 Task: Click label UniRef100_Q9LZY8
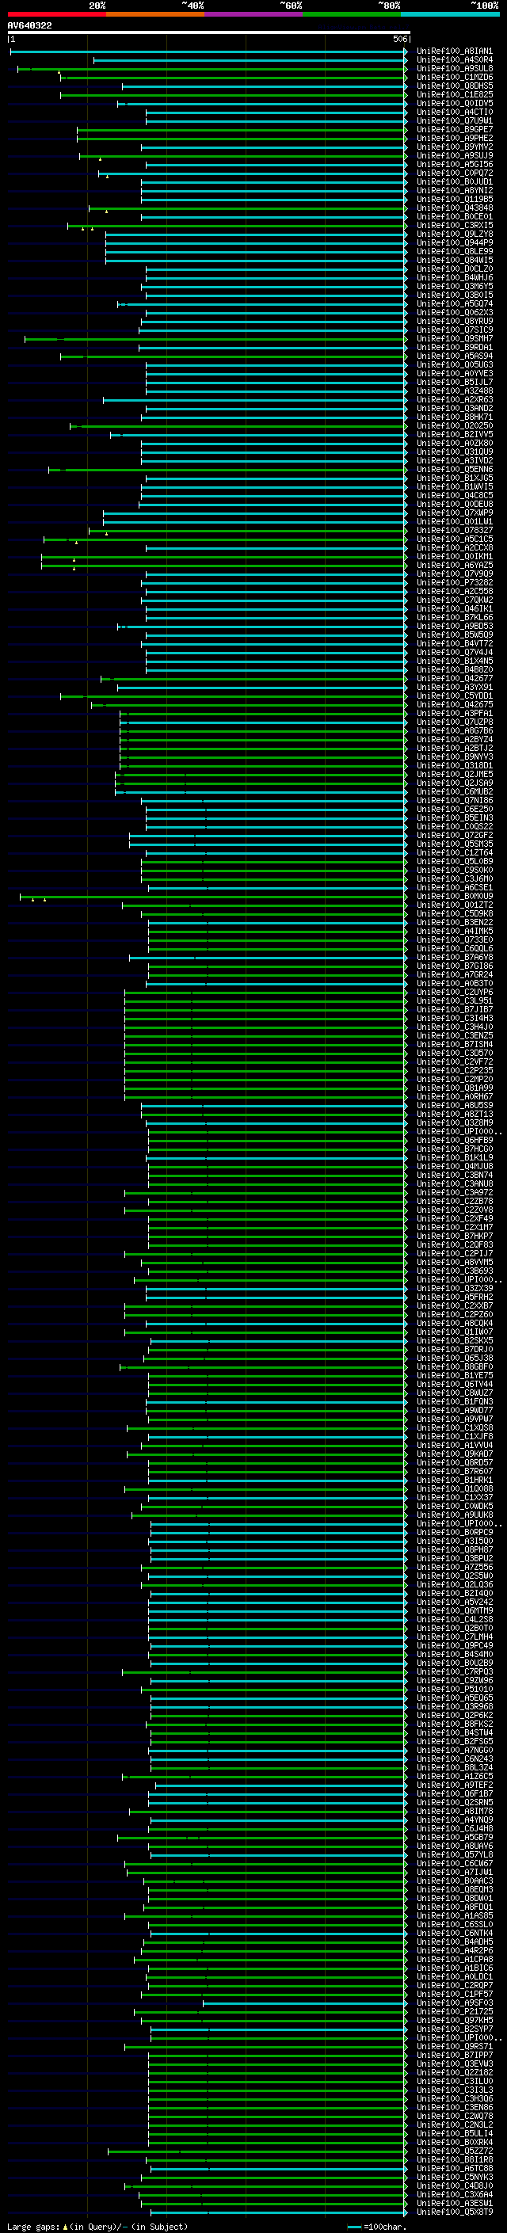coord(454,234)
